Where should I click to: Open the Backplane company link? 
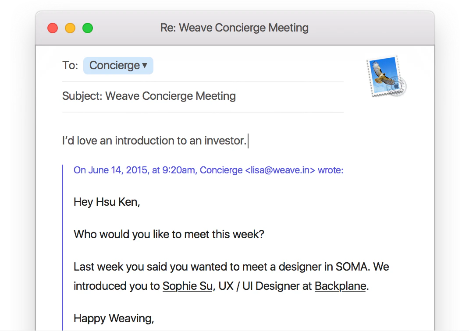pyautogui.click(x=340, y=286)
